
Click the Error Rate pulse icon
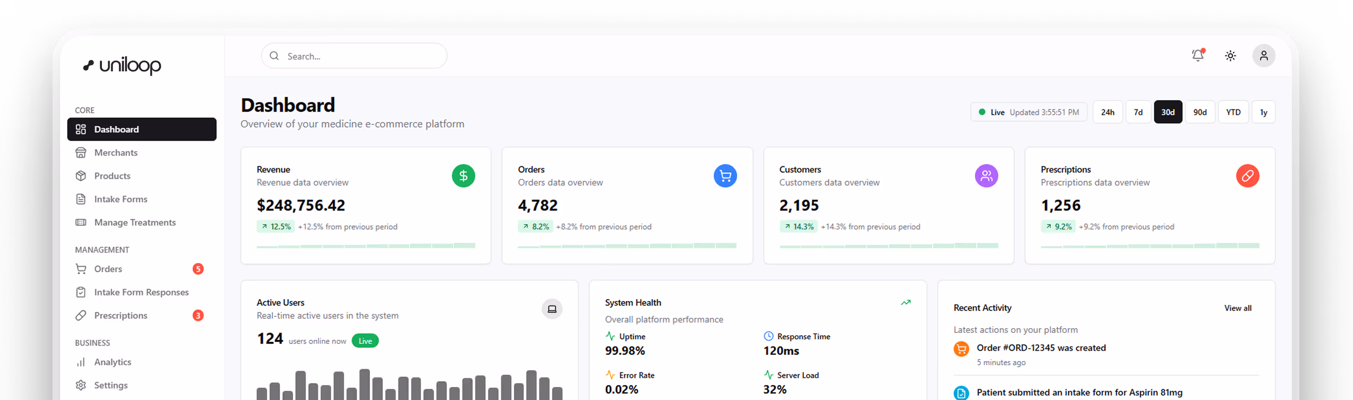[x=610, y=375]
